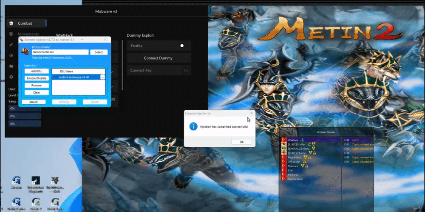Viewport: 425px width, 212px height.
Task: Open the Gothic 2 desktop shortcut
Action: click(36, 204)
